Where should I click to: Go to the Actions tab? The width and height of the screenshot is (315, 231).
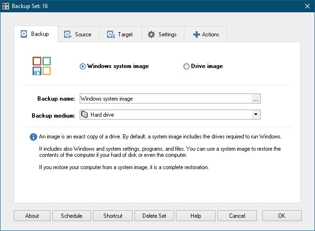point(206,34)
